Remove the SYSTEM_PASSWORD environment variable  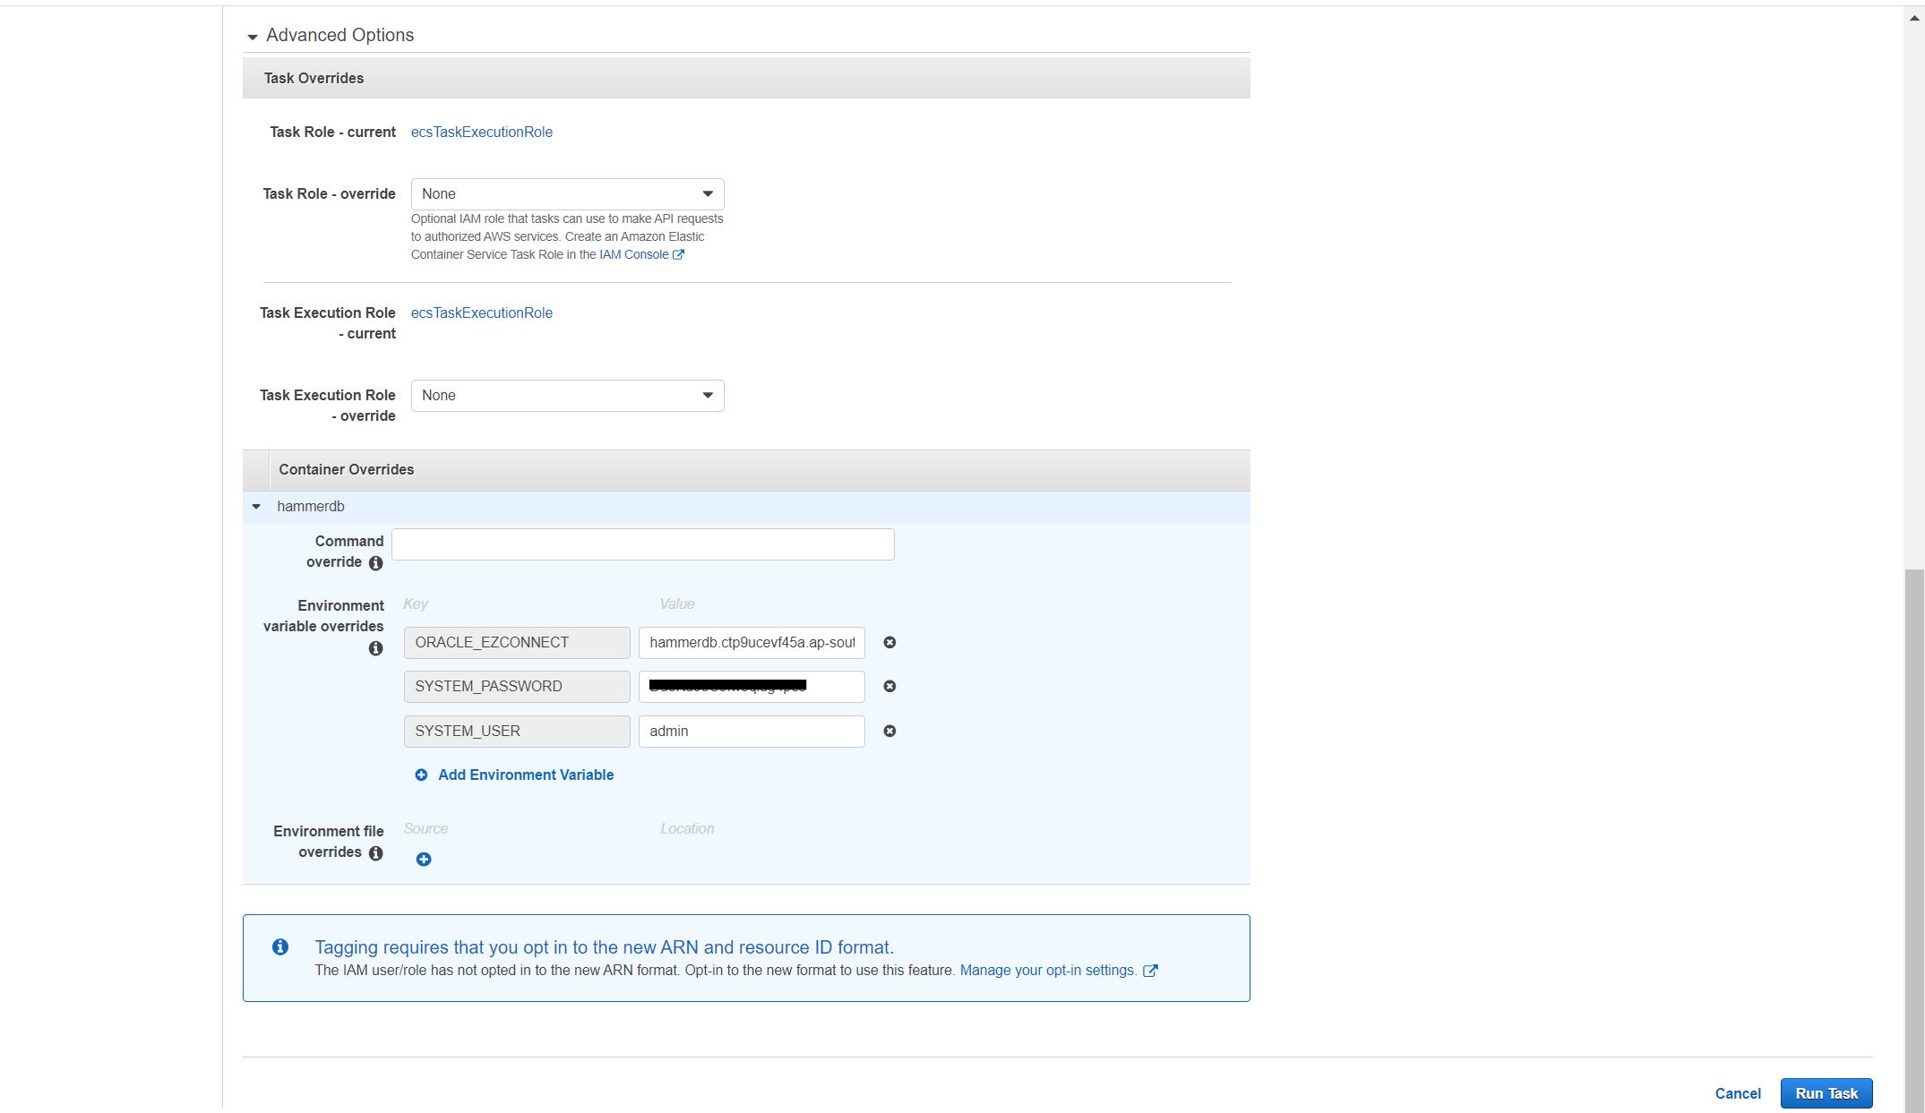[889, 687]
